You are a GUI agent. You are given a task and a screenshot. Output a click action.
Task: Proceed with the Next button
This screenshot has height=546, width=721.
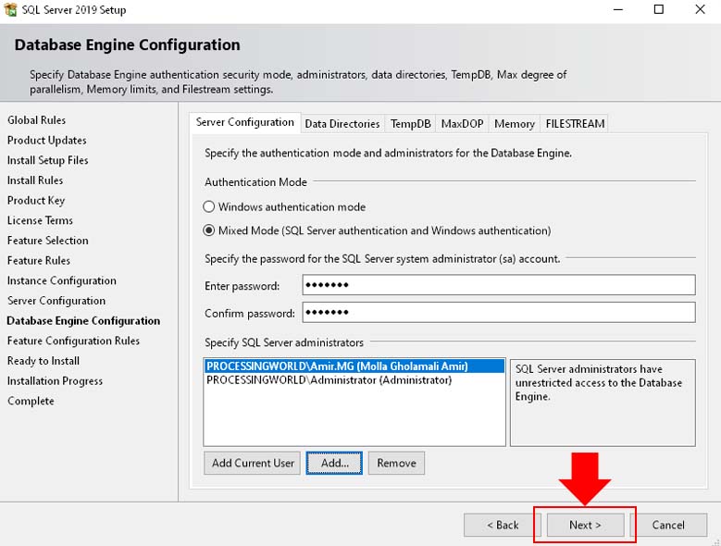(x=585, y=525)
